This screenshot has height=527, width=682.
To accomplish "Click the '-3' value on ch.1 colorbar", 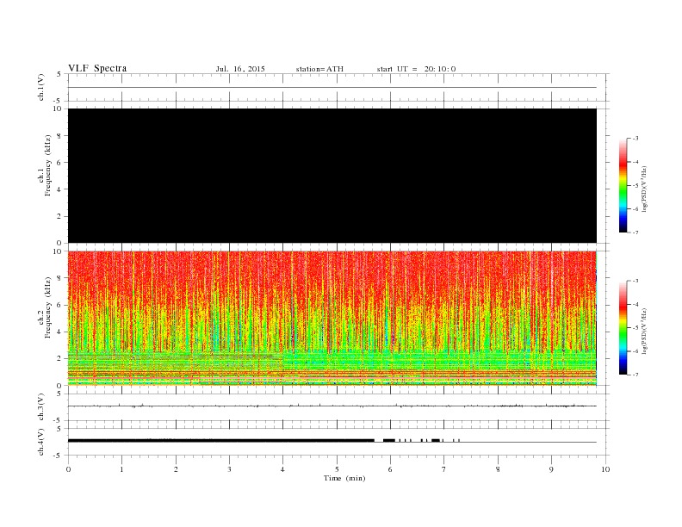I will 635,139.
